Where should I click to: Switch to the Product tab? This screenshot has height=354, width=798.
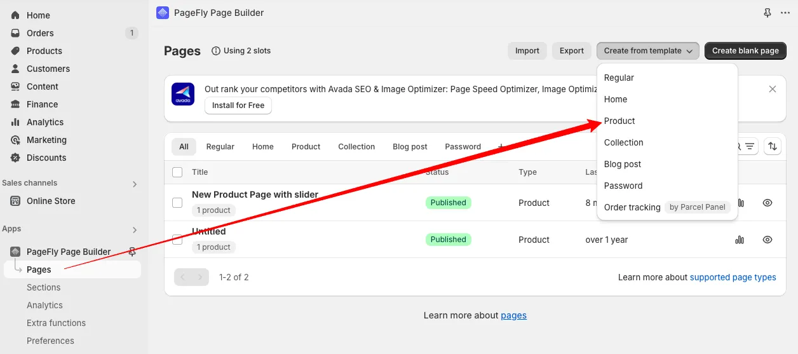point(306,147)
